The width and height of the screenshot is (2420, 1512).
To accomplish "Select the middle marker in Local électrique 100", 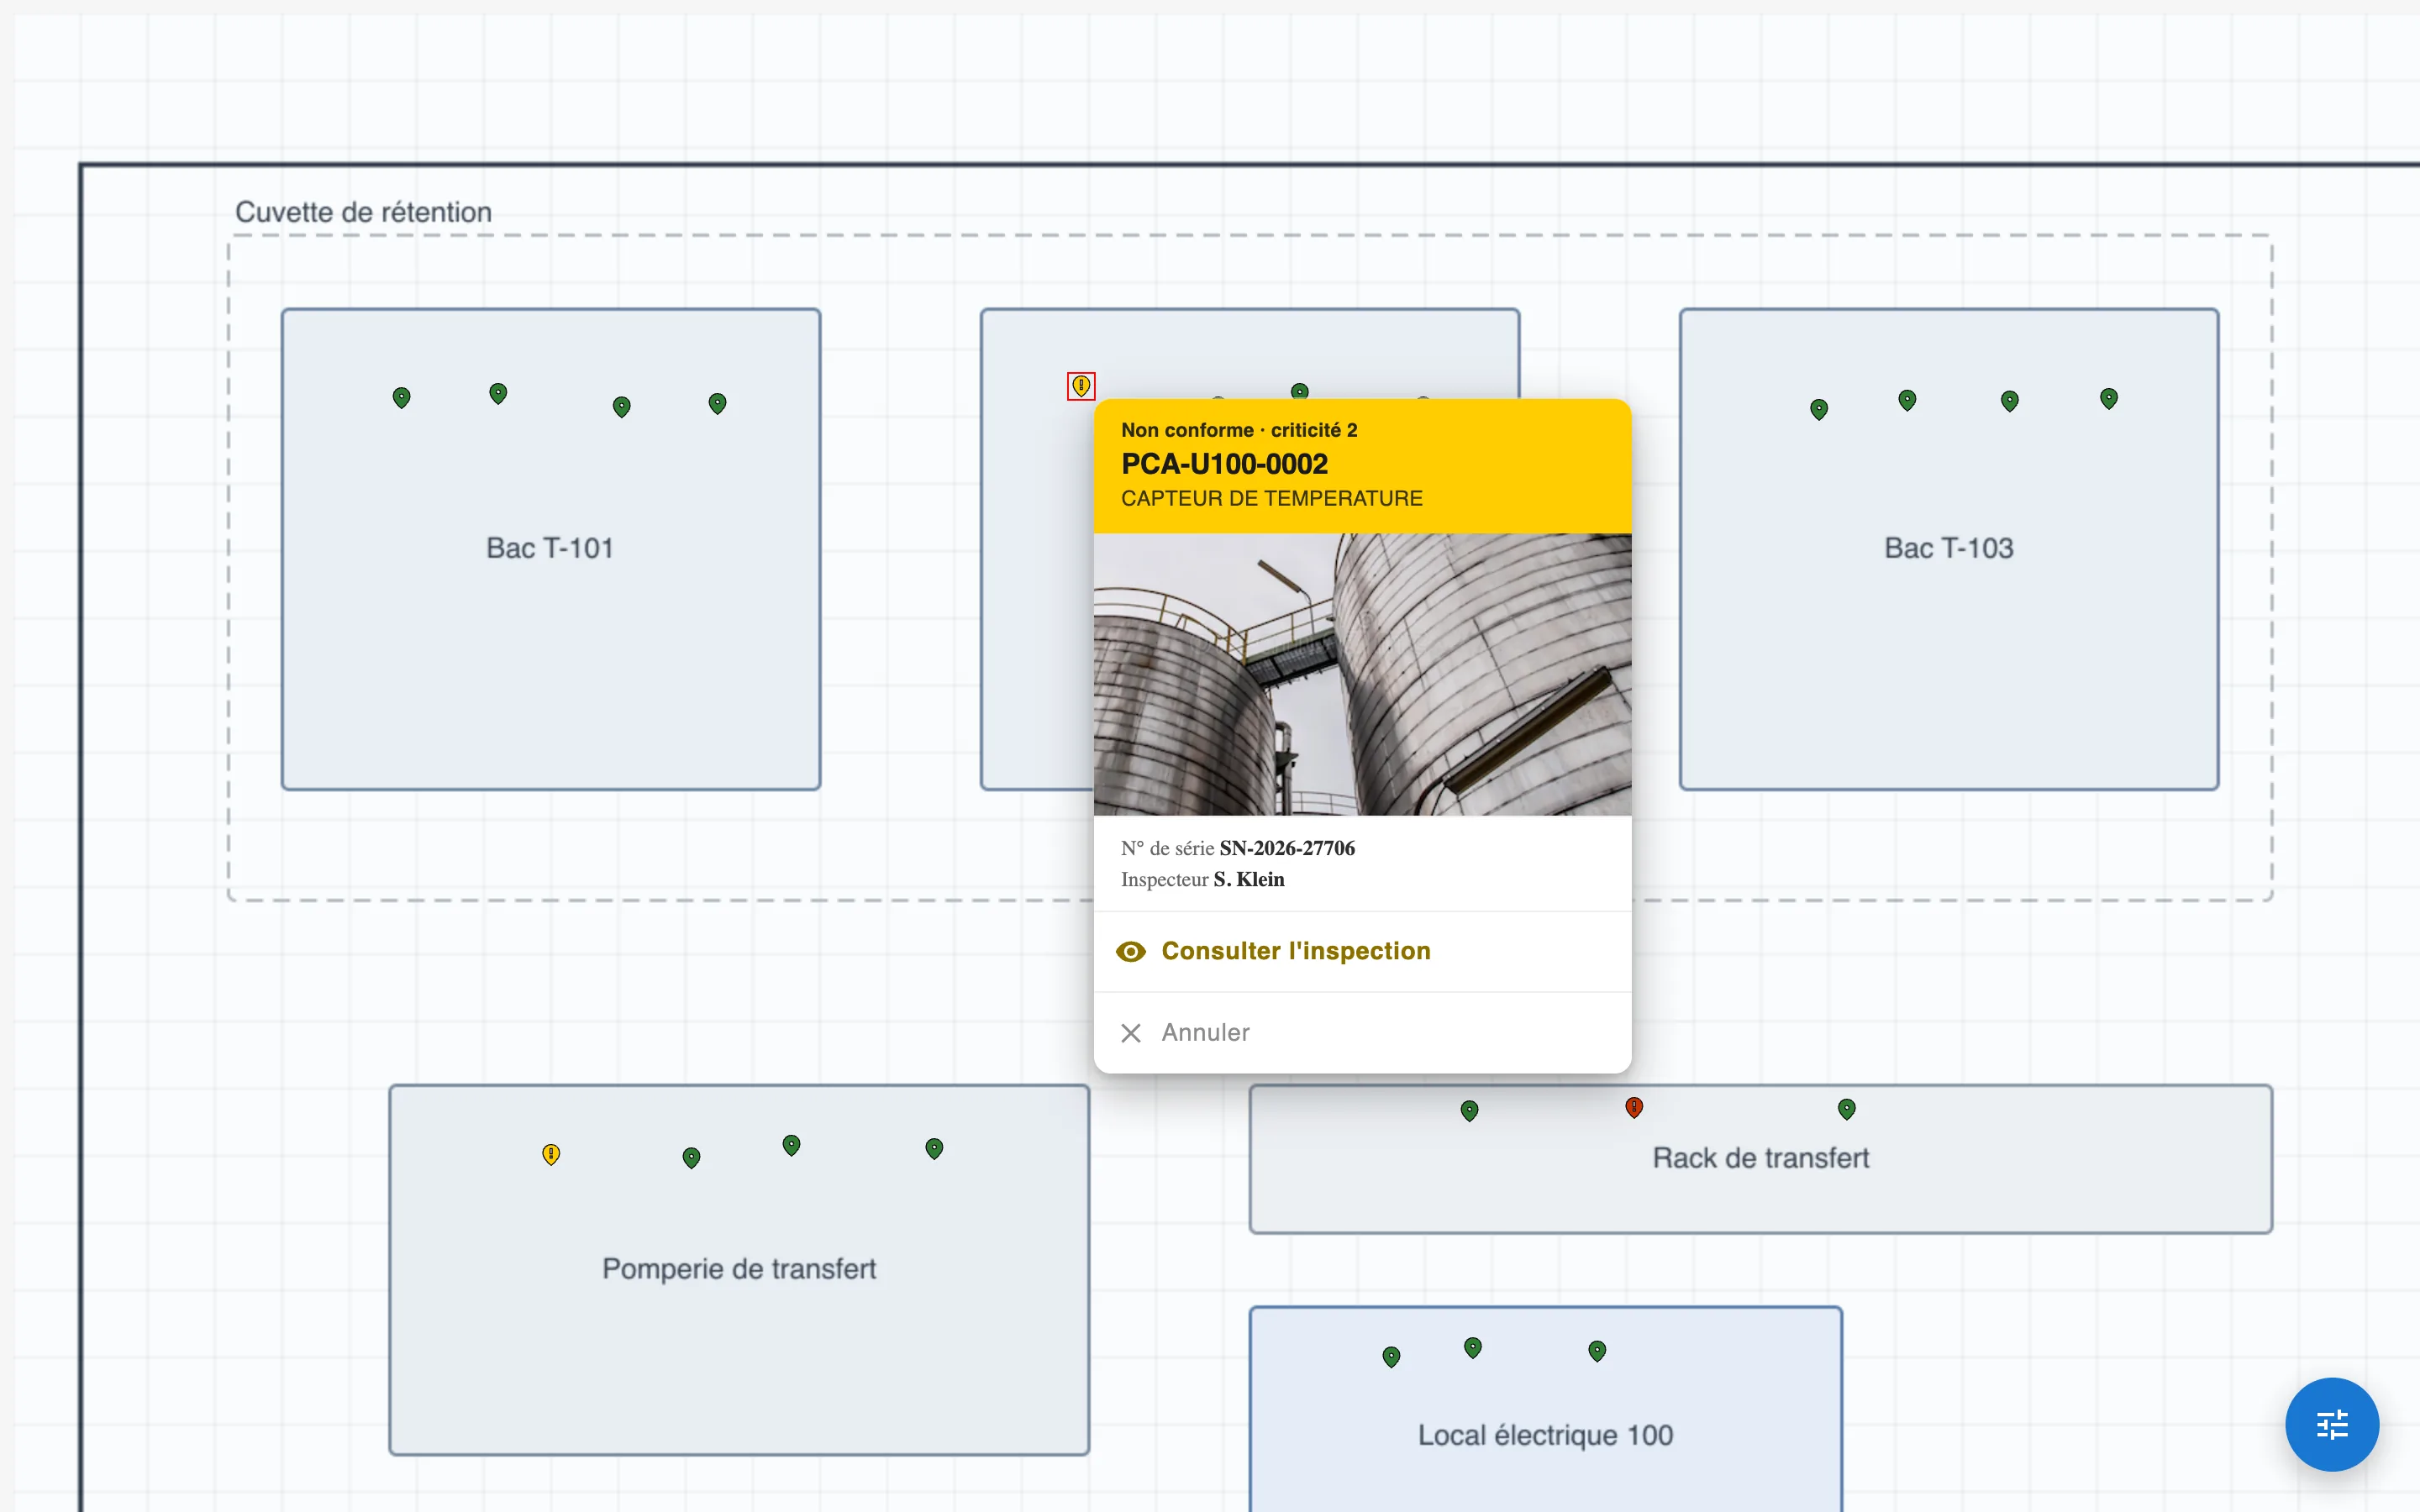I will [1472, 1347].
